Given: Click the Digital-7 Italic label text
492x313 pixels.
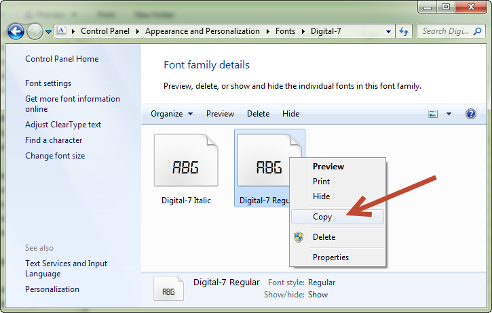Looking at the screenshot, I should coord(186,201).
